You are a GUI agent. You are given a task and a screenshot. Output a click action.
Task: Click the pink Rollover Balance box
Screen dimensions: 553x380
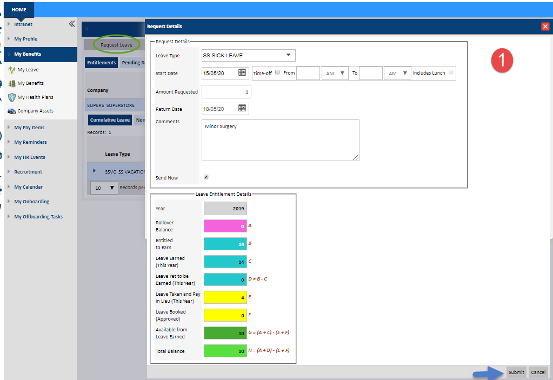(225, 226)
